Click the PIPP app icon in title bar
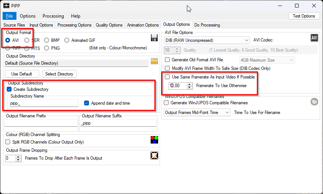Screen dimensions: 323x194 tap(6, 6)
